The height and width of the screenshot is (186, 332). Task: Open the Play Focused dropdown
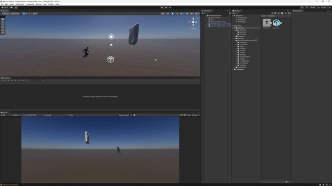pyautogui.click(x=126, y=115)
